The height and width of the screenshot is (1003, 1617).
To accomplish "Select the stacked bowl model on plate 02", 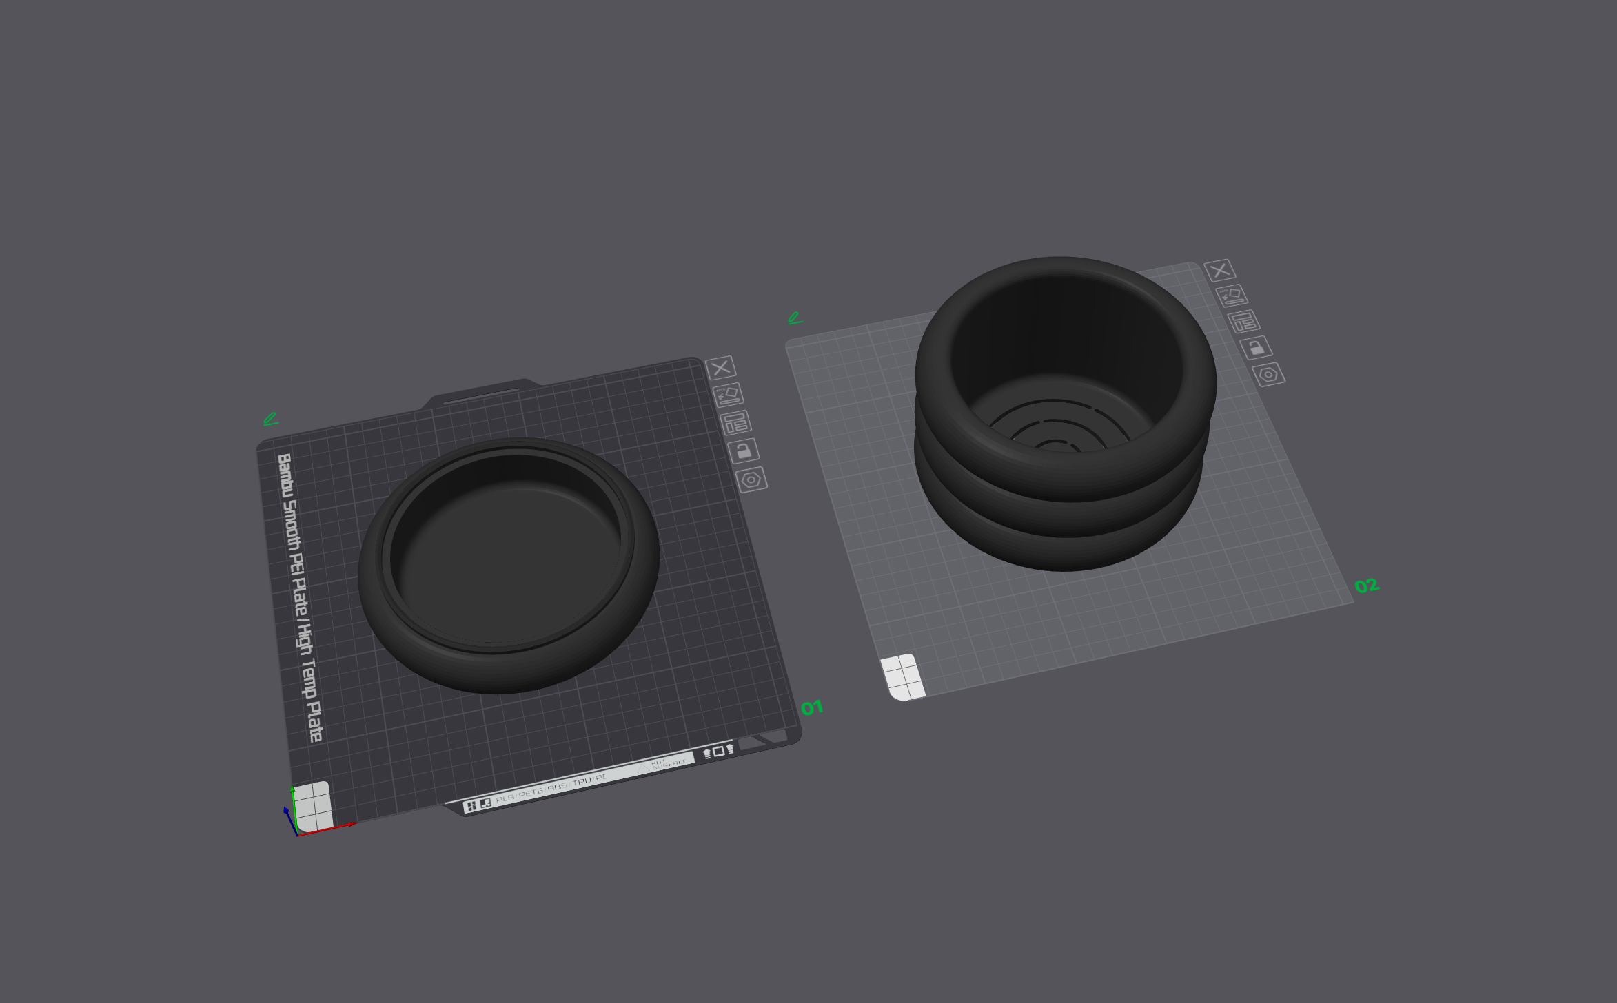I will (1066, 413).
